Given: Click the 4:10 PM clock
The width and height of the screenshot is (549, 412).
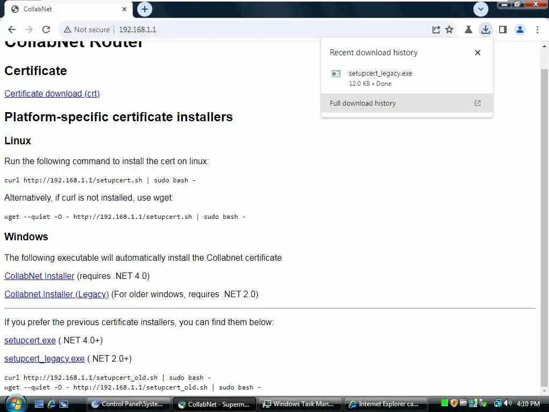Looking at the screenshot, I should [528, 403].
